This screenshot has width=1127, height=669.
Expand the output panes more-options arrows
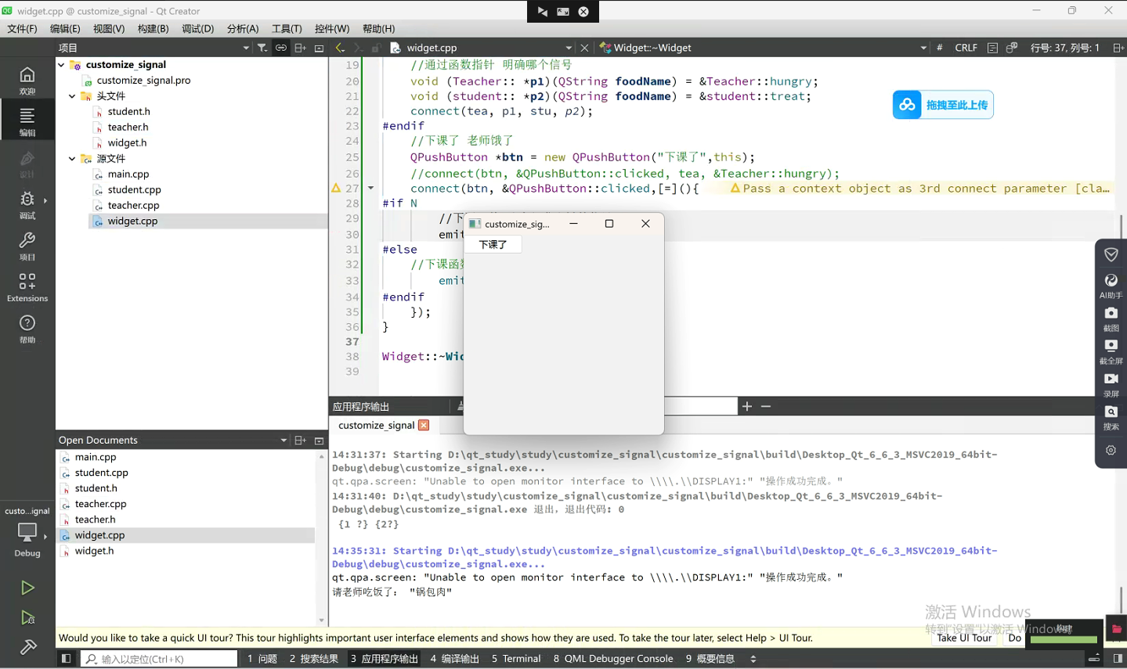753,659
